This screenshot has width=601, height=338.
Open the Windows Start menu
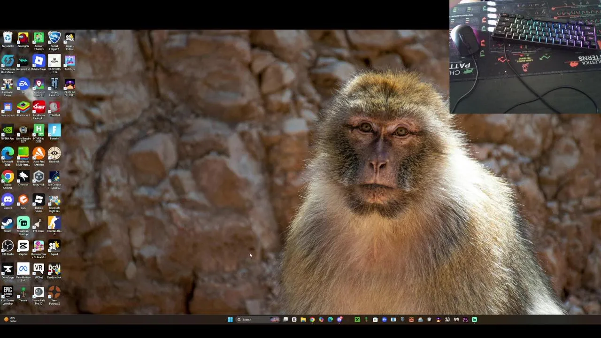[230, 320]
